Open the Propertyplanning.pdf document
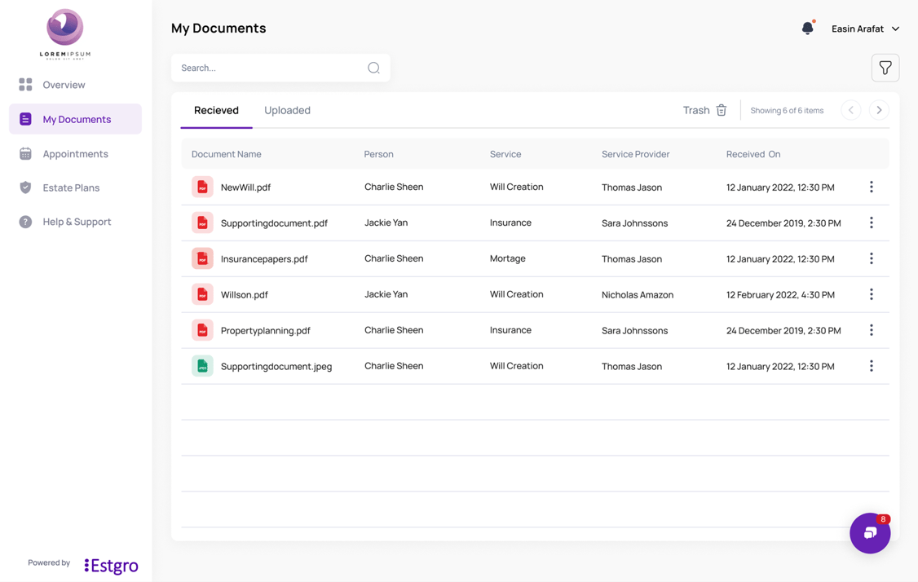The width and height of the screenshot is (918, 582). click(x=265, y=330)
